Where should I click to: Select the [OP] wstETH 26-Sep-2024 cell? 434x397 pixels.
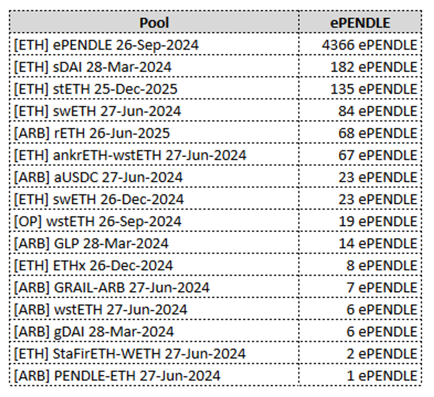(x=98, y=221)
